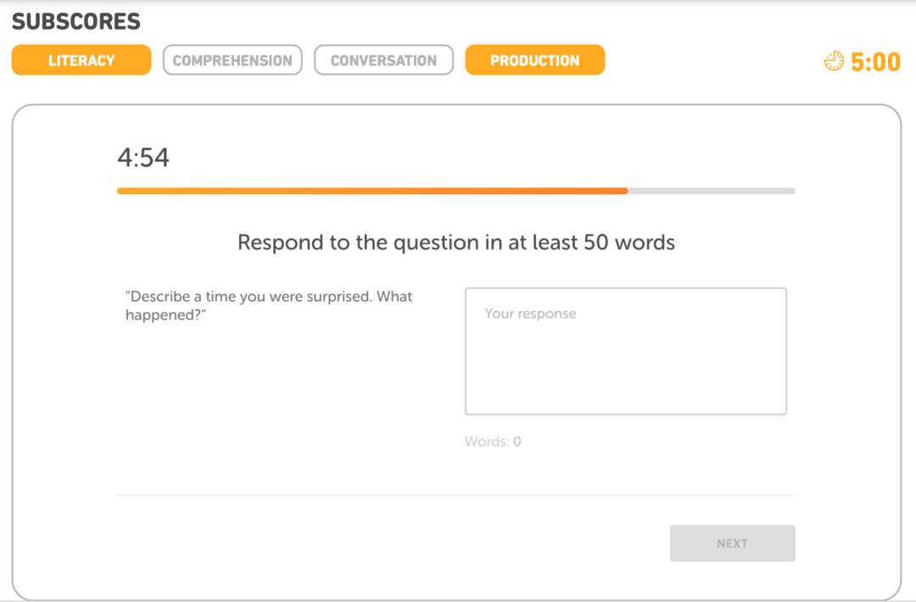916x602 pixels.
Task: Toggle the LITERACY subscore filter
Action: pyautogui.click(x=81, y=60)
